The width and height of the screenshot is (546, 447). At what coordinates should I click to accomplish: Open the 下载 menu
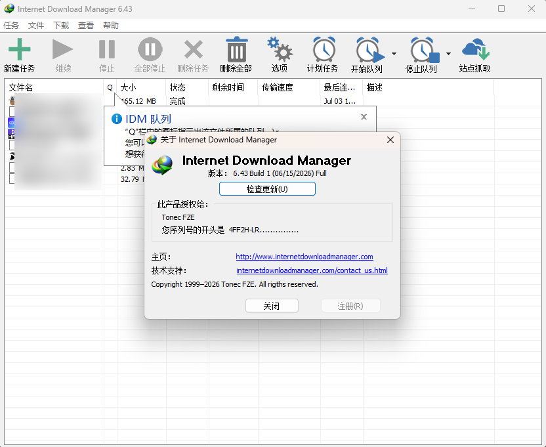[61, 26]
